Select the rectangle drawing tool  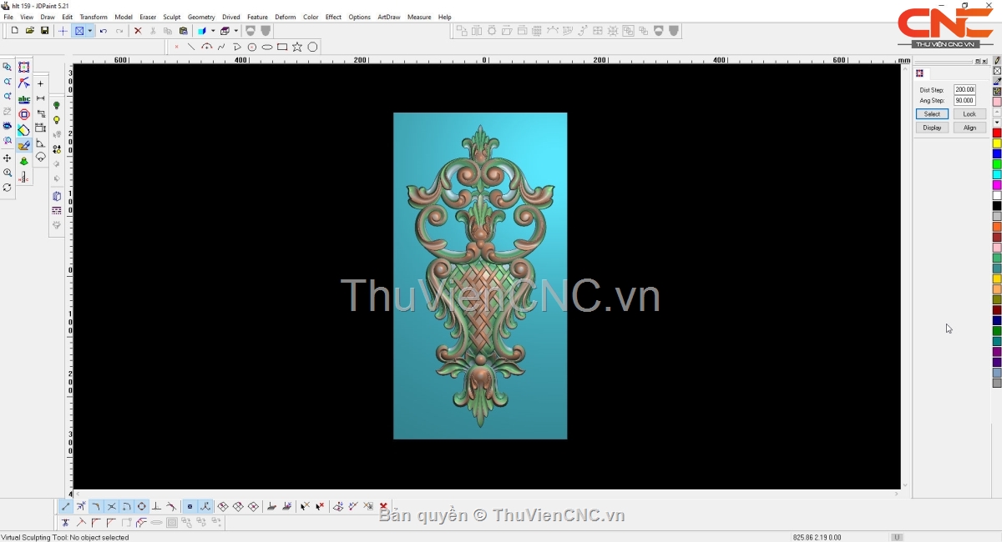[282, 47]
